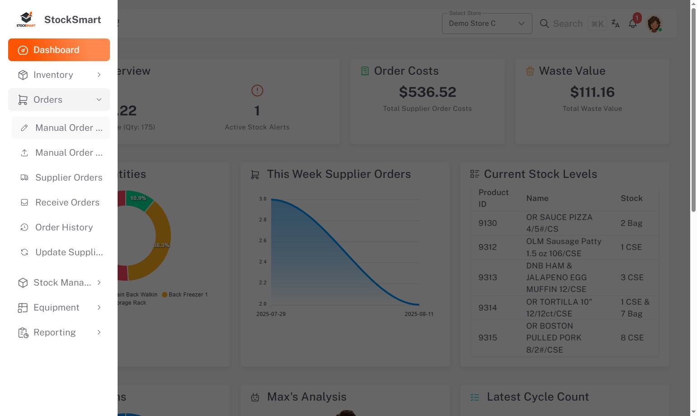Click the scrollbar down arrow
The width and height of the screenshot is (697, 416).
coord(693,412)
